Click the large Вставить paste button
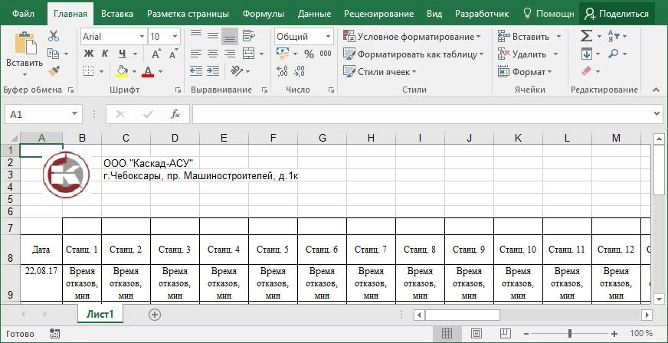 coord(24,52)
